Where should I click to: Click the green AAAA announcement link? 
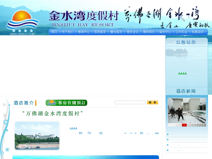(x=182, y=74)
